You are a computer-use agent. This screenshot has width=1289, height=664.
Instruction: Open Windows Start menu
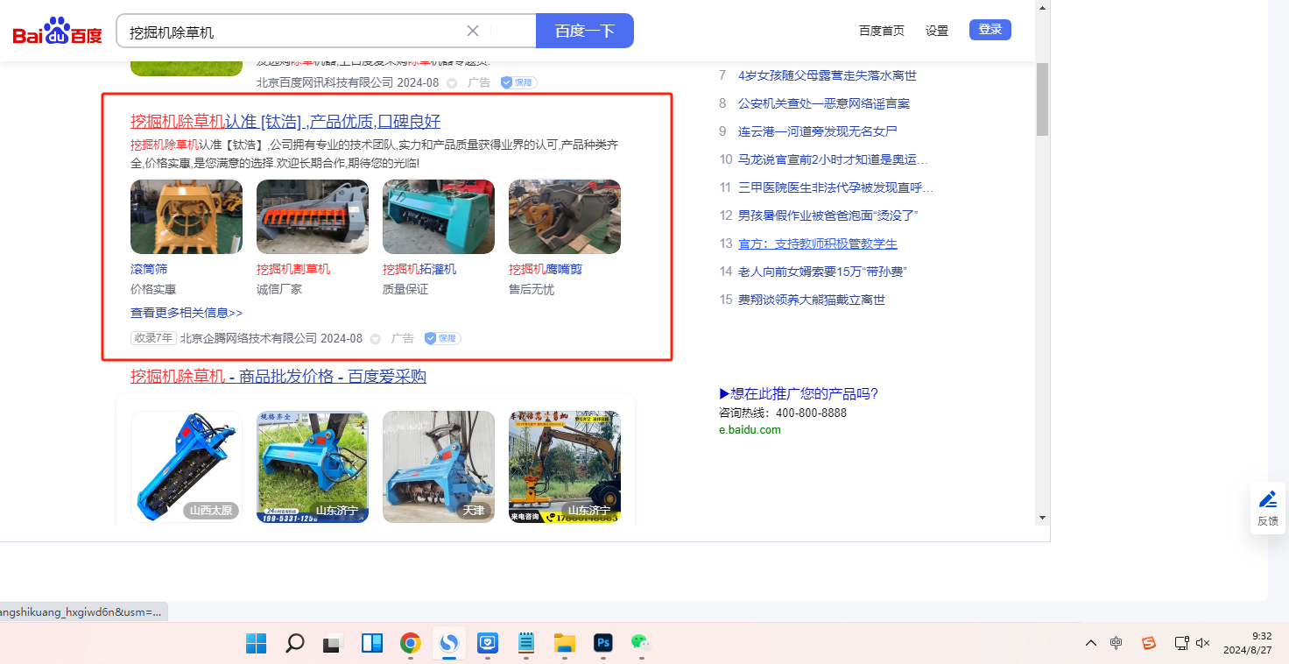pyautogui.click(x=257, y=644)
